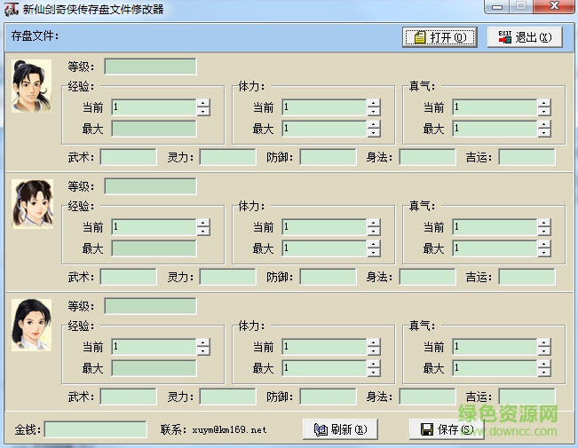This screenshot has width=578, height=448.
Task: Focus the 金钱 money input field
Action: pos(96,429)
